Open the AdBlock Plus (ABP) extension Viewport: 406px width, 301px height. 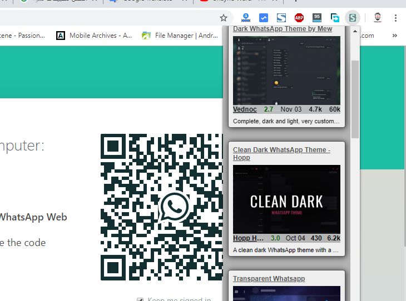299,18
